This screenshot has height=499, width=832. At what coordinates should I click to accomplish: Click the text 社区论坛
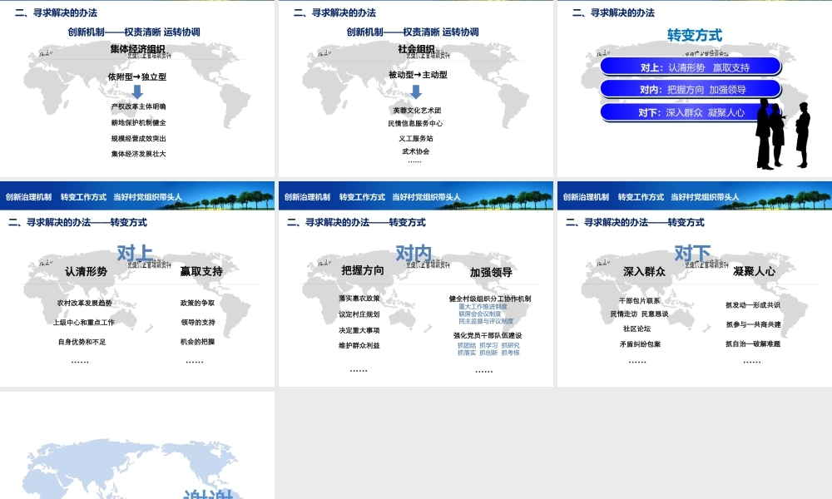point(636,329)
